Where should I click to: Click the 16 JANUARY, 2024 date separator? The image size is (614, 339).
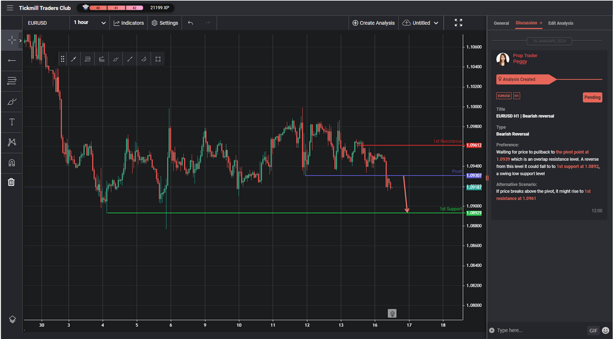[549, 41]
